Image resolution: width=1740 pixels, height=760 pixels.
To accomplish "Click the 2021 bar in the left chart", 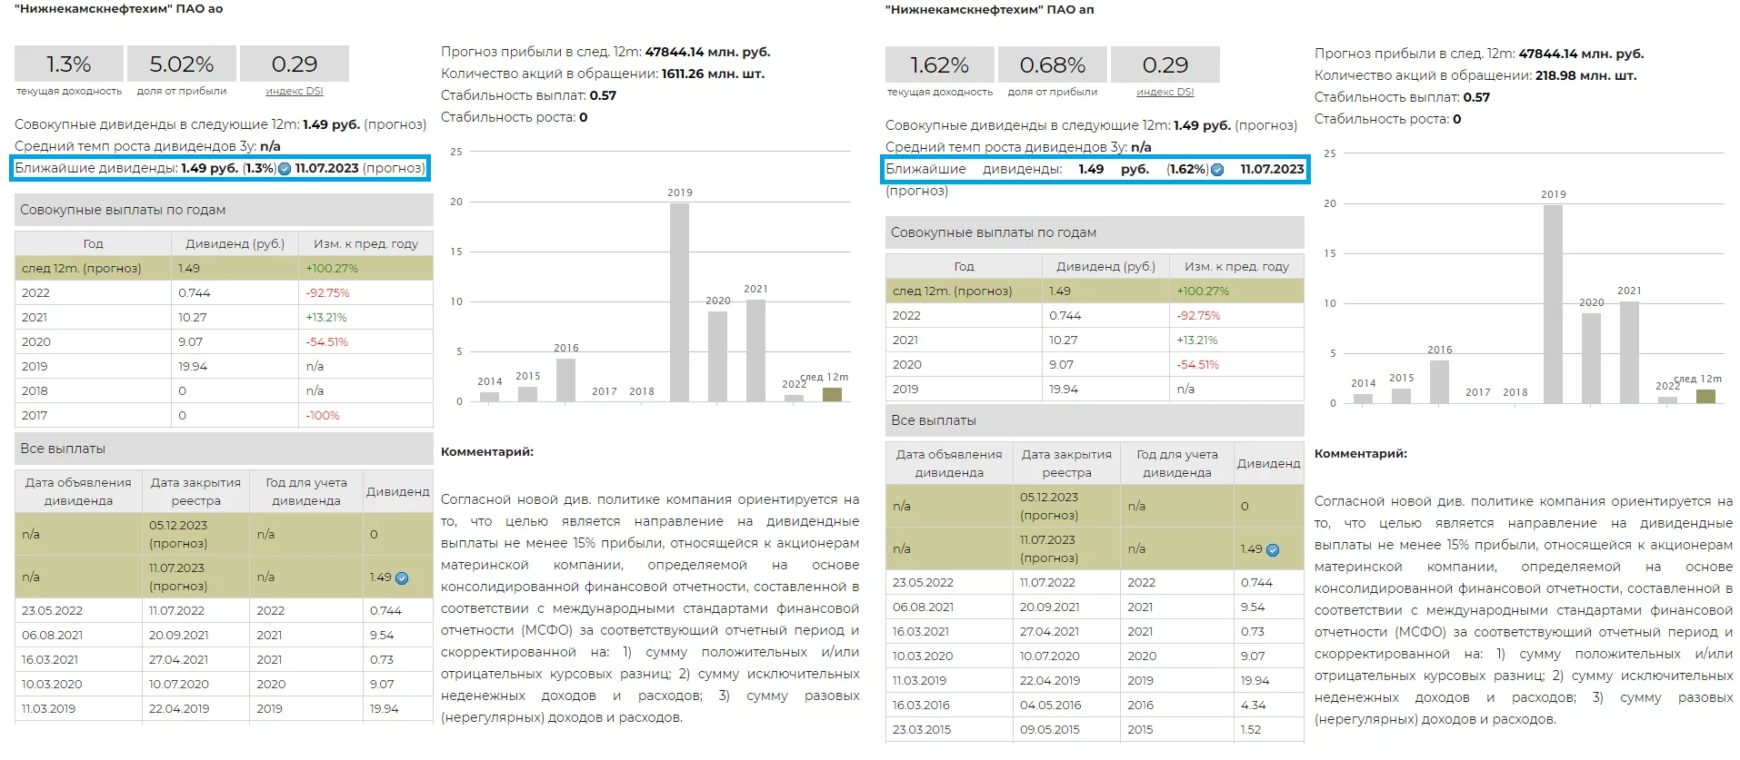I will click(x=755, y=350).
